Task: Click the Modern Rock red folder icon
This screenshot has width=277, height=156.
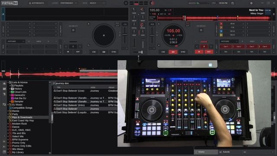Action: click(x=10, y=124)
